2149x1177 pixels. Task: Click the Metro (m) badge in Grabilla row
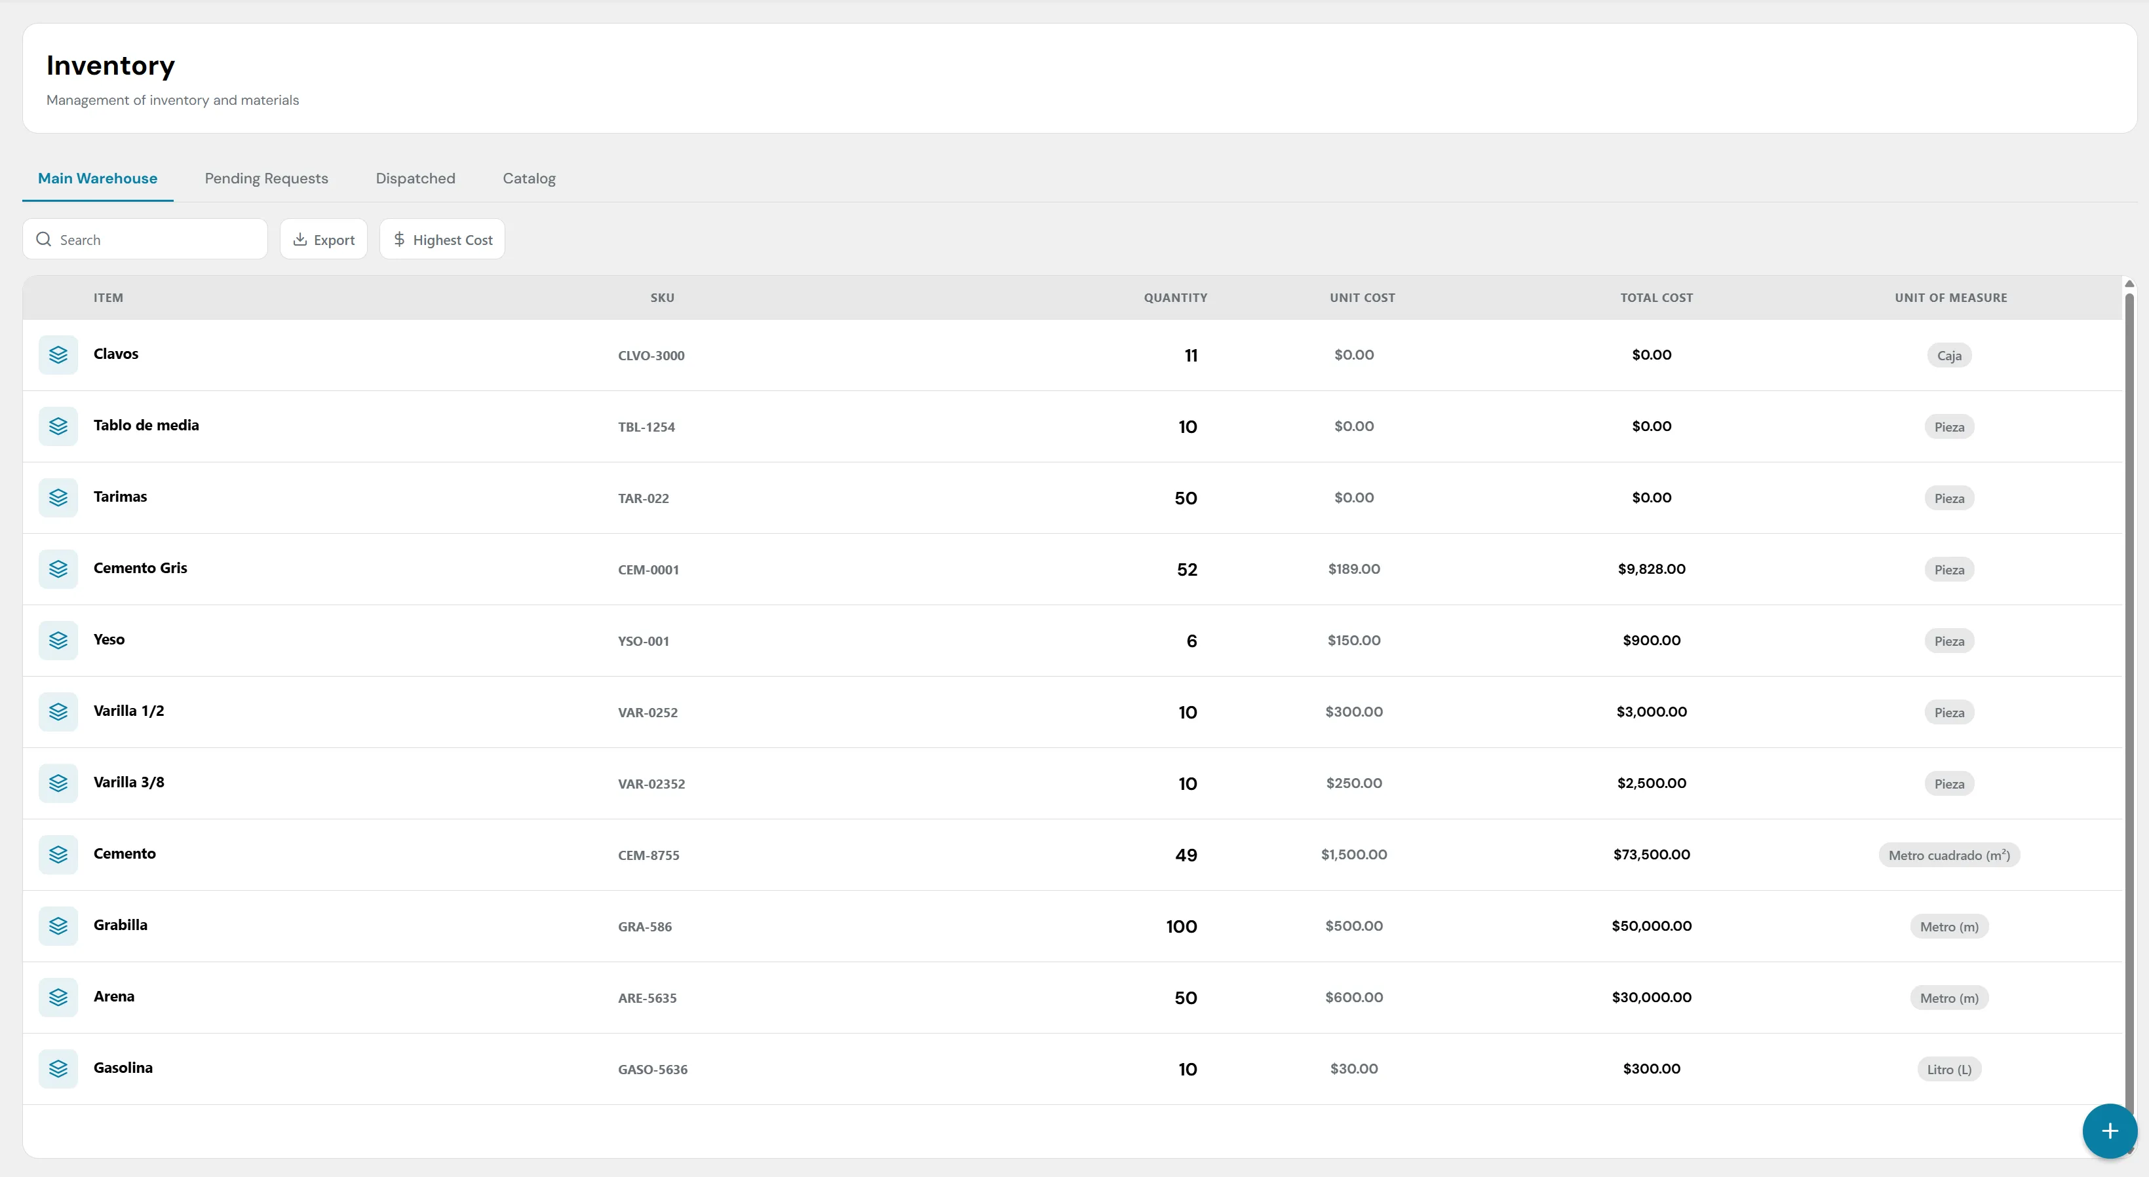pos(1950,926)
